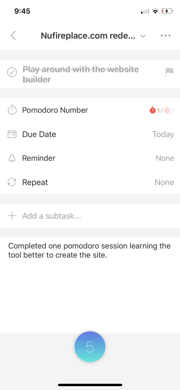
Task: Expand the project dropdown arrow beside title
Action: (x=142, y=36)
